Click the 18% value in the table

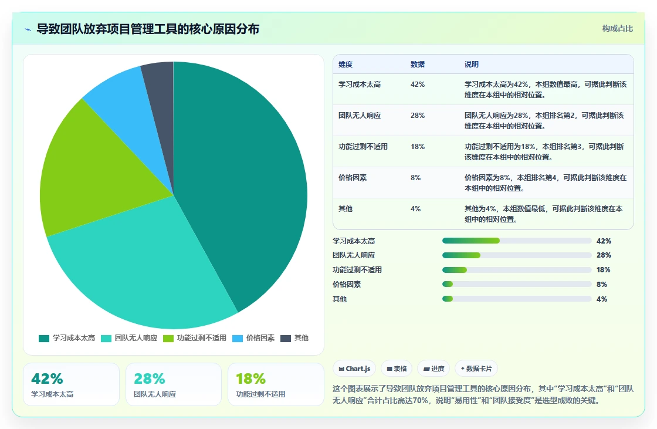417,146
